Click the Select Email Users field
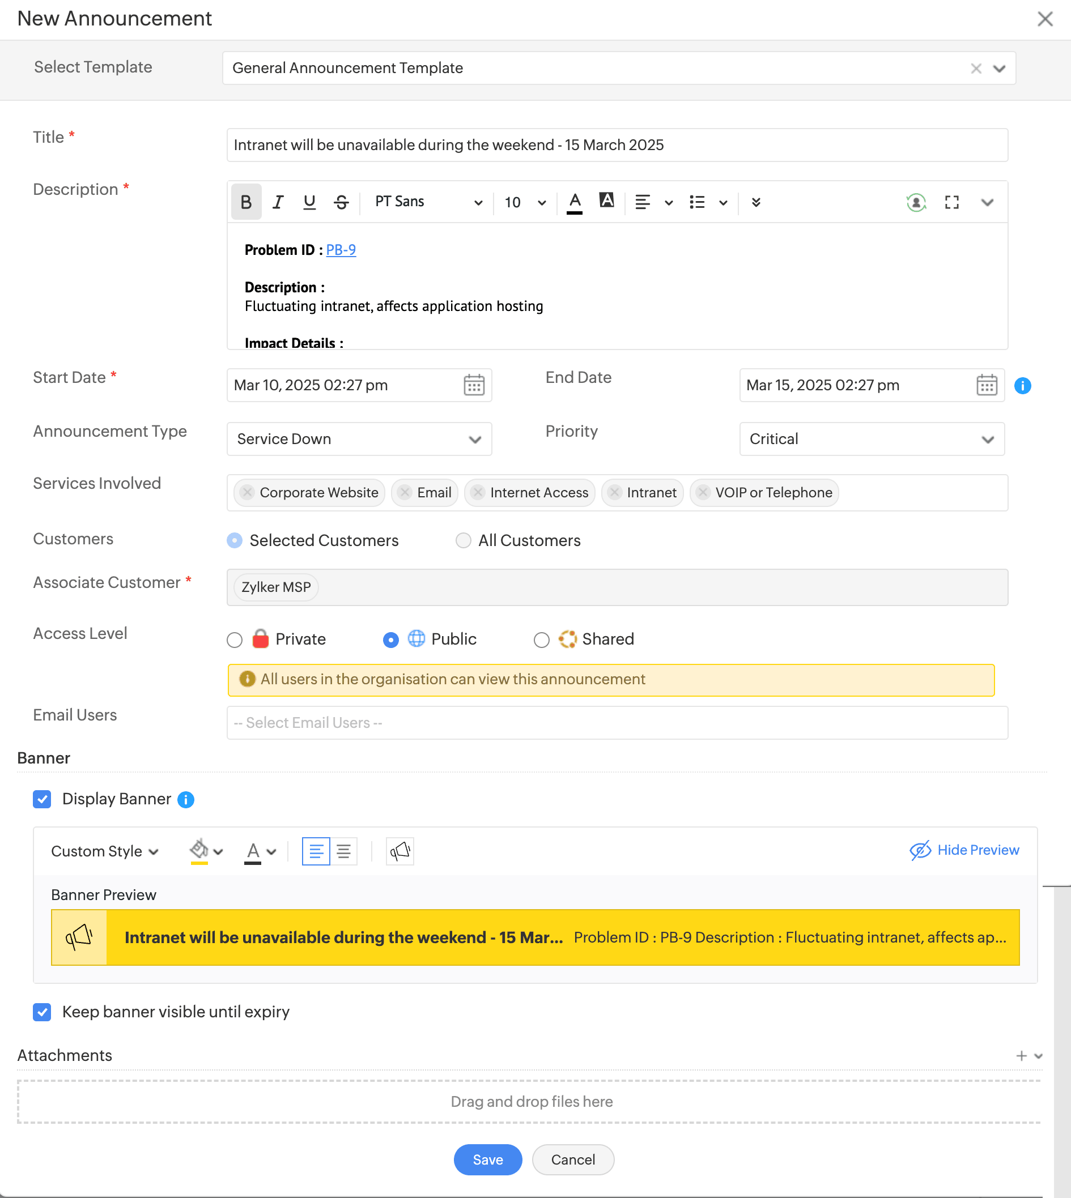 [617, 723]
